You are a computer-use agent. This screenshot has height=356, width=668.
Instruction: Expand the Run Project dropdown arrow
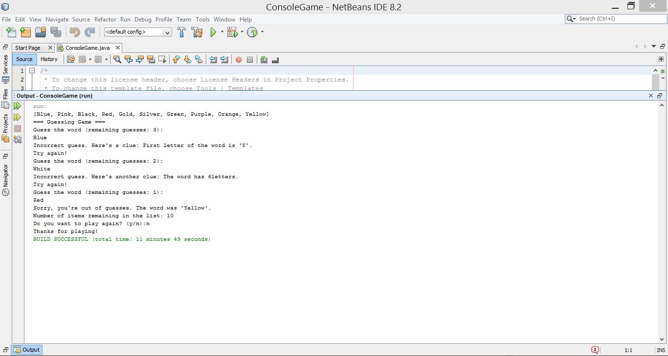pyautogui.click(x=222, y=32)
